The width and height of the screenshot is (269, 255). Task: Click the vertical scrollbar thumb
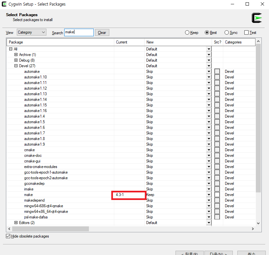258,118
